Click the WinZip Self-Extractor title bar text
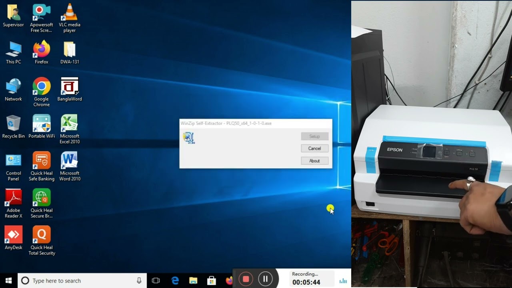The height and width of the screenshot is (288, 512). [226, 123]
